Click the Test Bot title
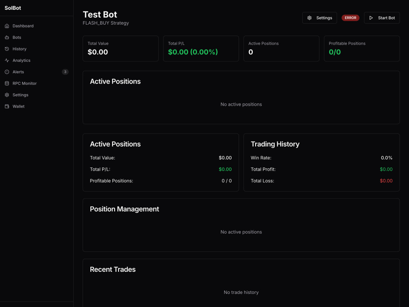 click(x=100, y=14)
